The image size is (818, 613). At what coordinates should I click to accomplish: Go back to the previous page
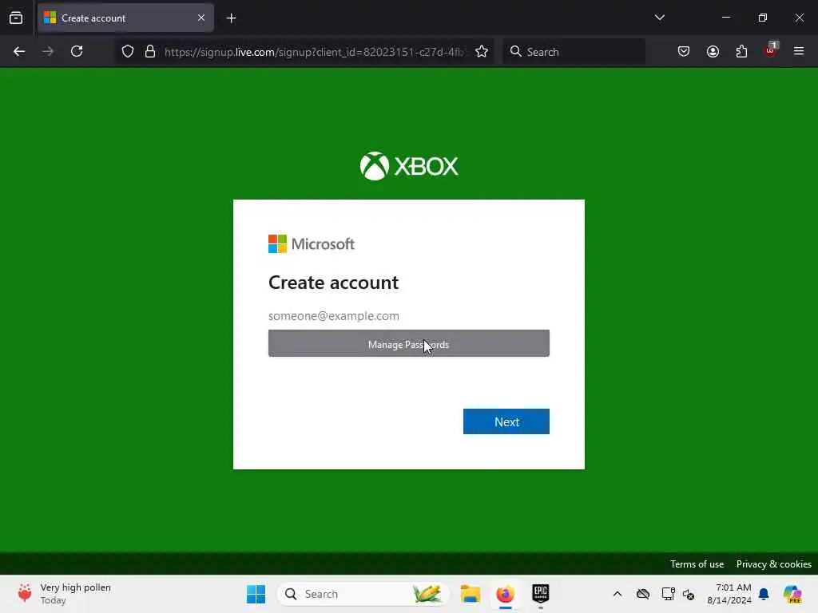(x=19, y=51)
